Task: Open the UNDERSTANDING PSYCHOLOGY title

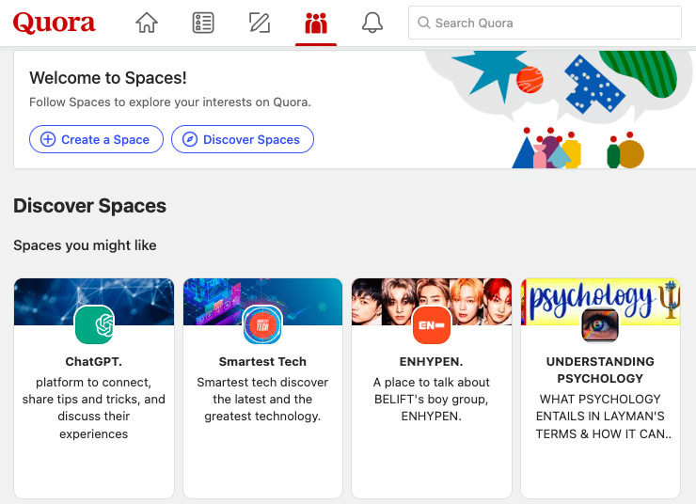Action: click(600, 370)
